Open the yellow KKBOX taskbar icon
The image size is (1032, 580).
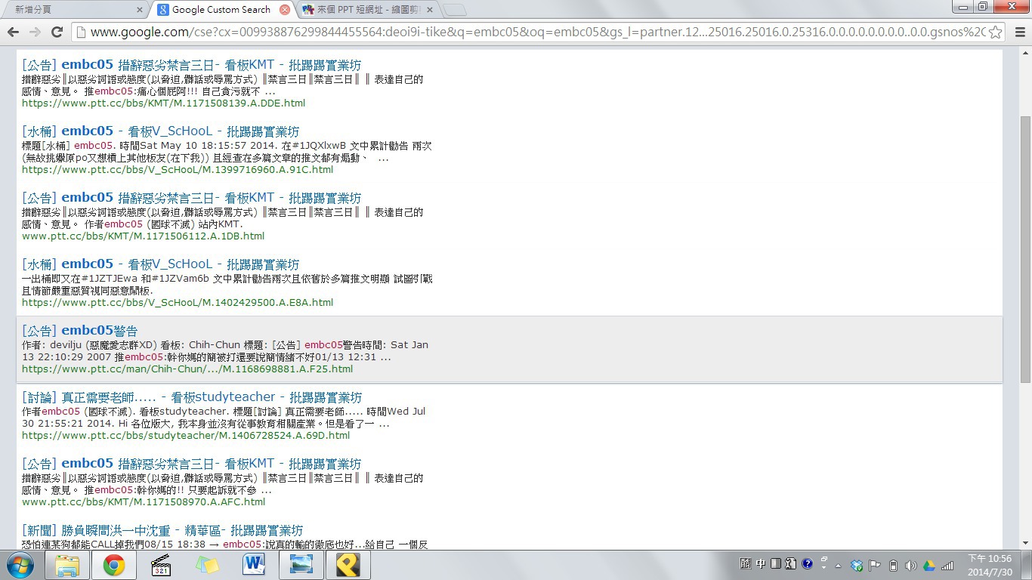tap(348, 565)
